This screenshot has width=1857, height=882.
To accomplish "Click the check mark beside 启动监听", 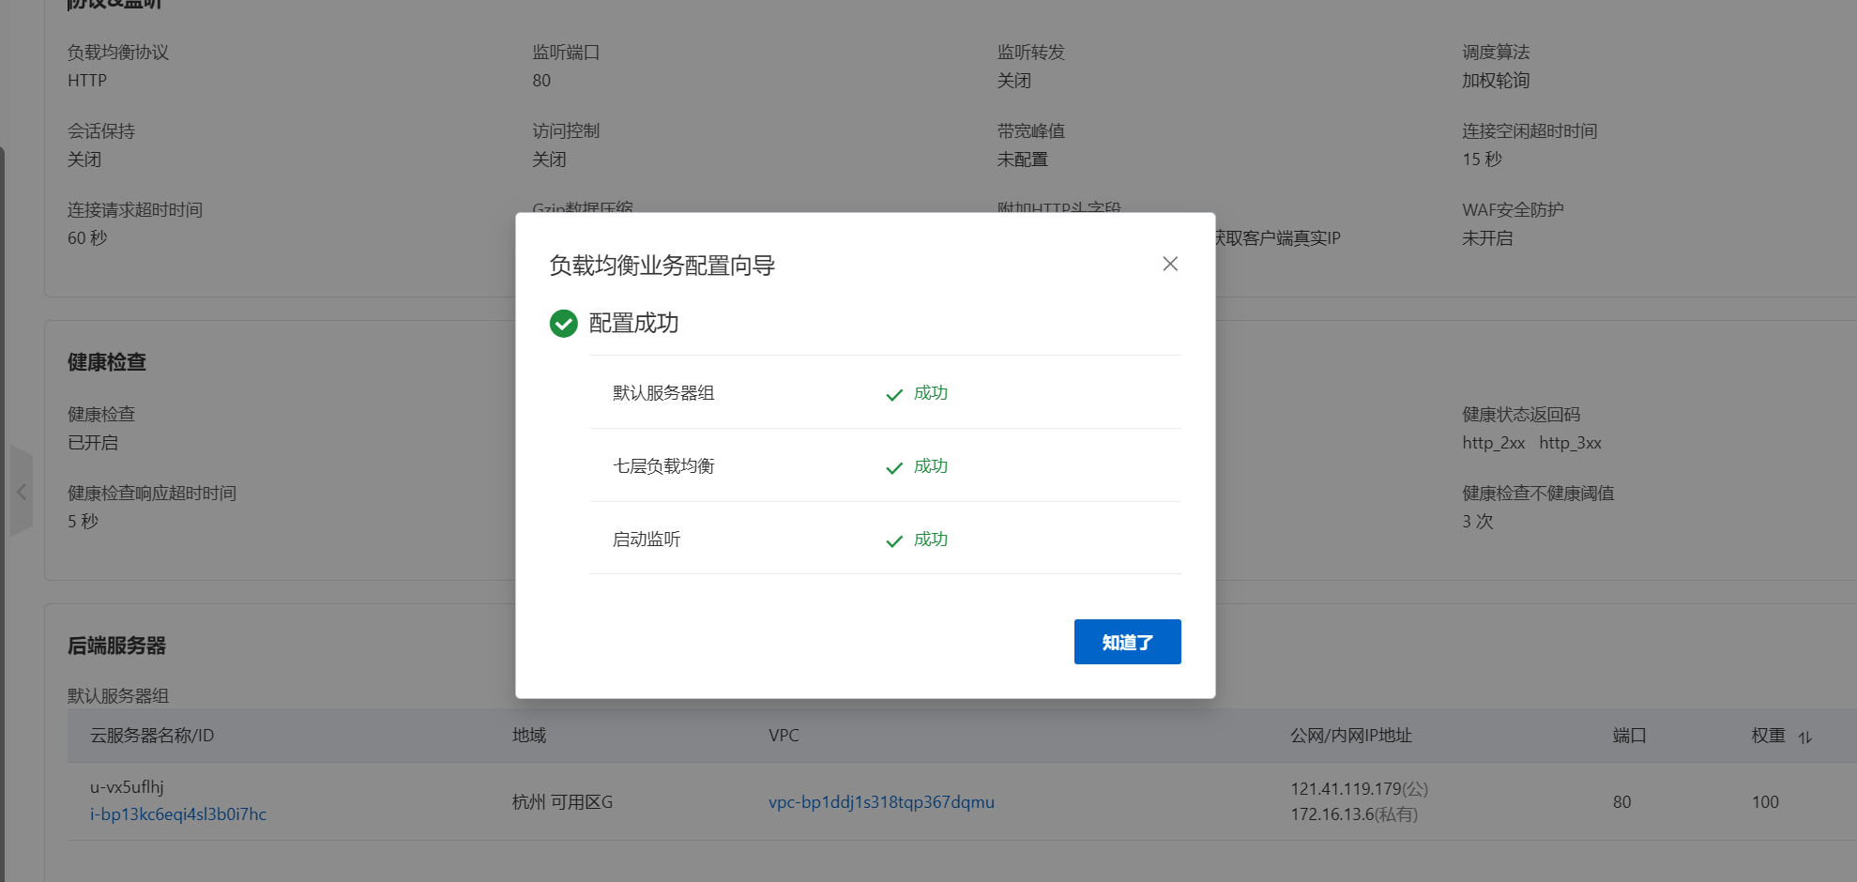I will (x=894, y=540).
